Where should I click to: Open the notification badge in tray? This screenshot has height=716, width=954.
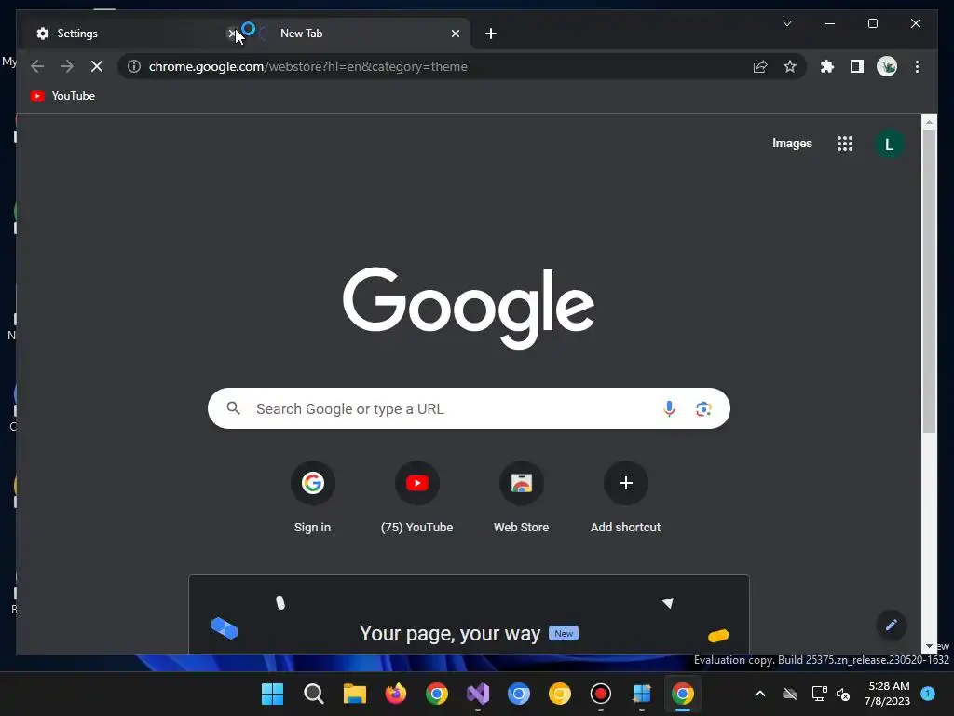[x=928, y=694]
